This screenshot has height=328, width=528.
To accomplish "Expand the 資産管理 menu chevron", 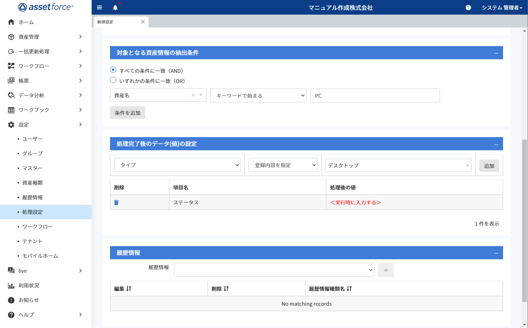I will click(80, 37).
